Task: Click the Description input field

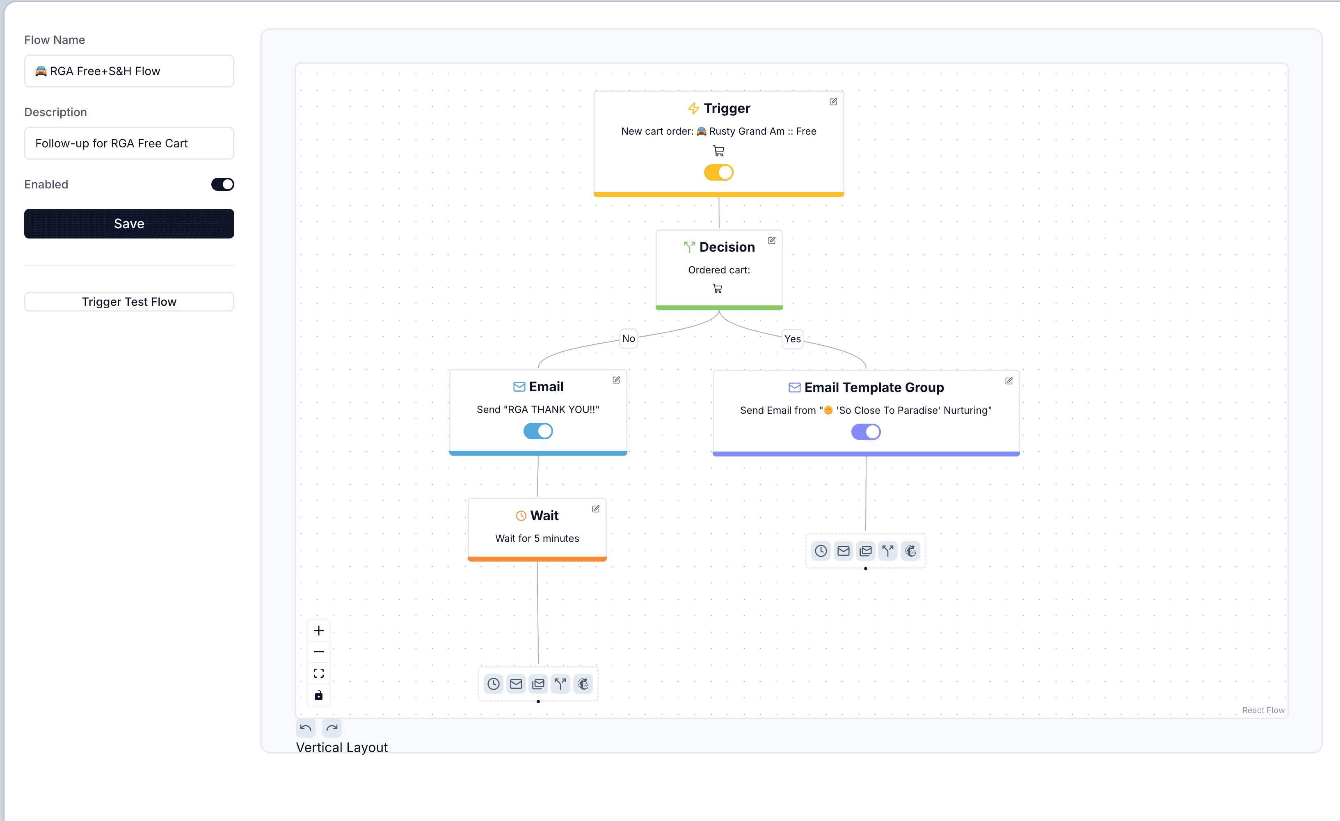Action: 129,143
